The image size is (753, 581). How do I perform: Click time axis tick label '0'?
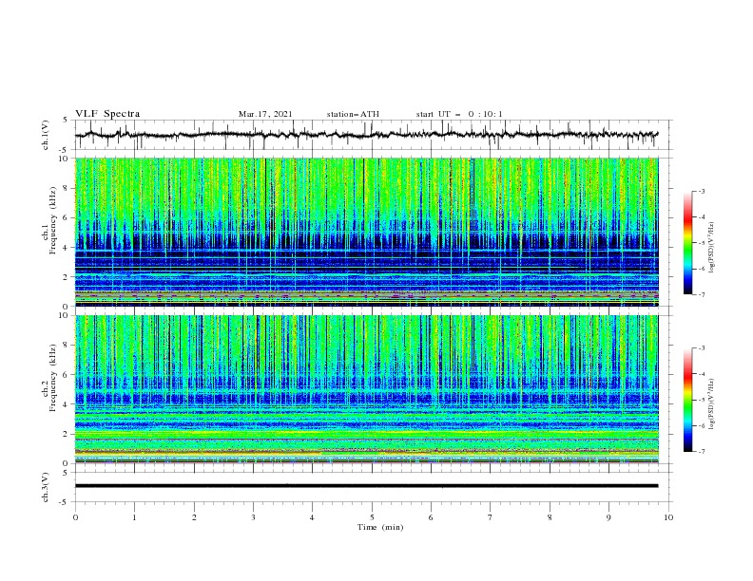[x=75, y=517]
